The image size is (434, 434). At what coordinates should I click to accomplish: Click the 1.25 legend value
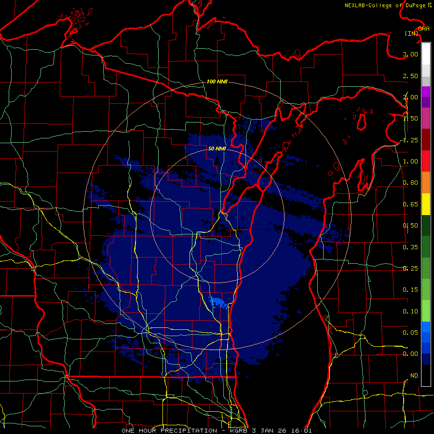[x=410, y=140]
